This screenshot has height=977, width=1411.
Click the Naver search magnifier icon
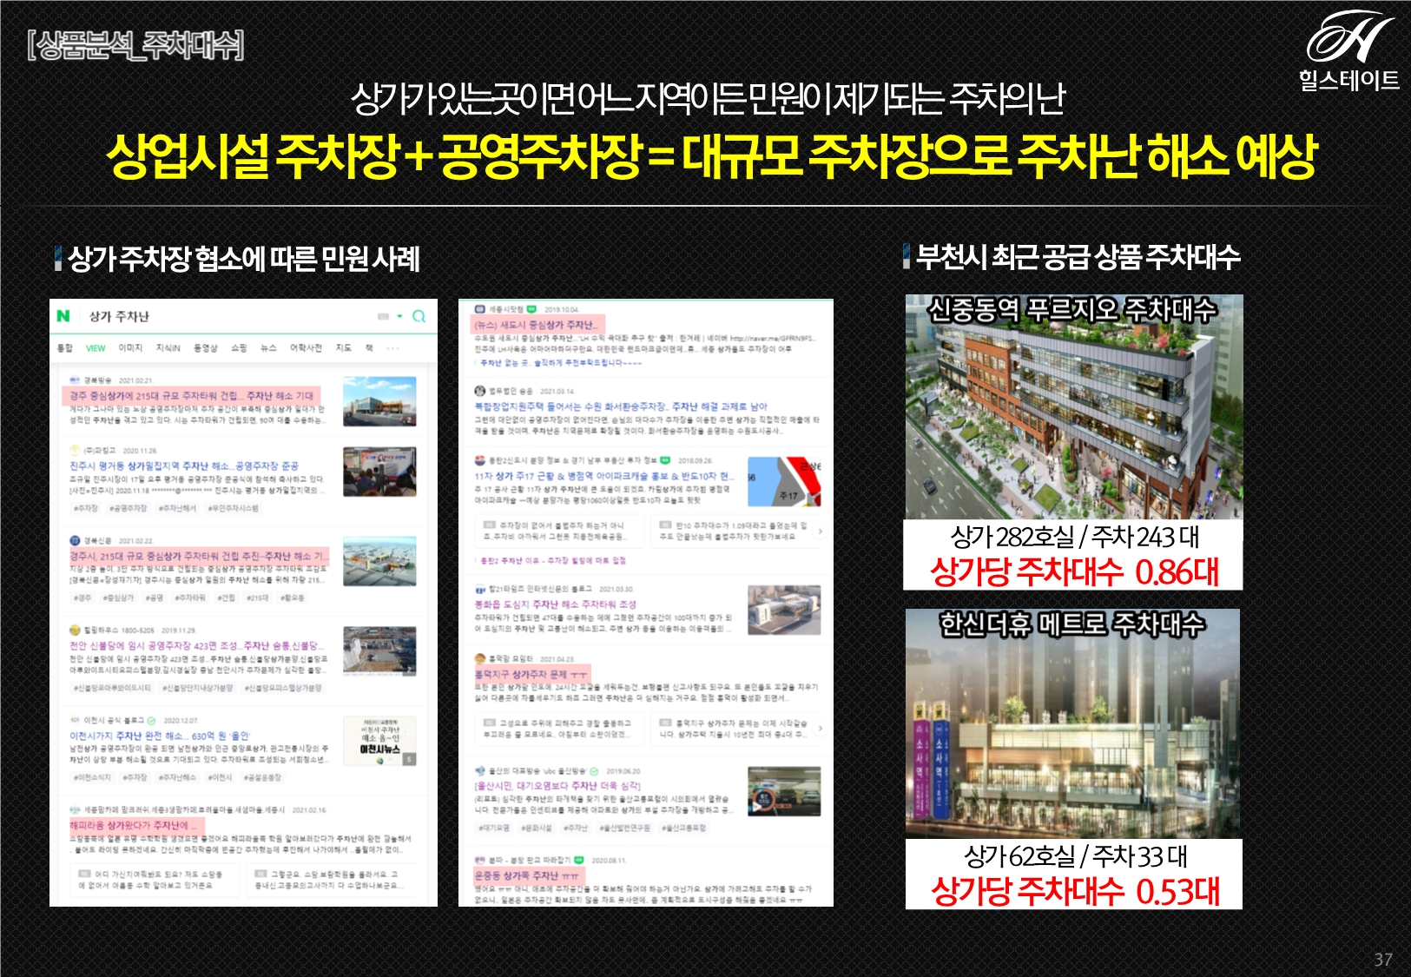(x=419, y=316)
